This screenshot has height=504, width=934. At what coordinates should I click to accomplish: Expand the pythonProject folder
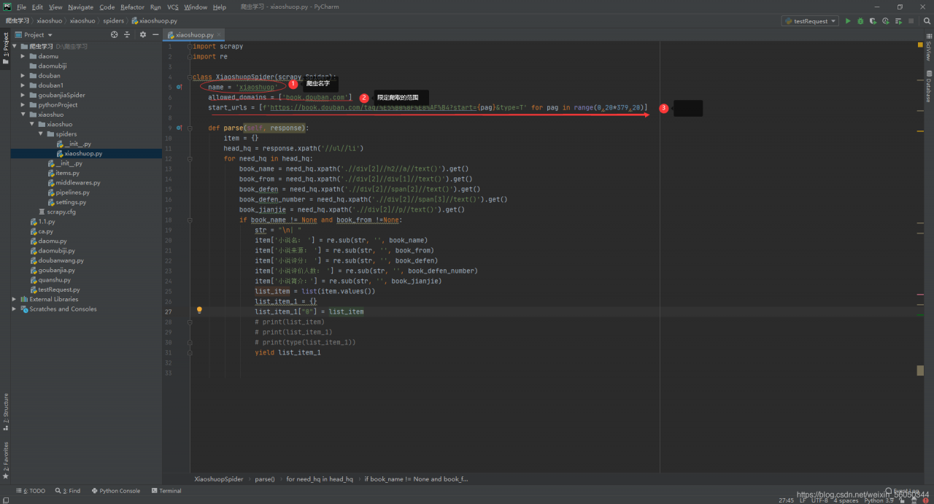click(23, 104)
